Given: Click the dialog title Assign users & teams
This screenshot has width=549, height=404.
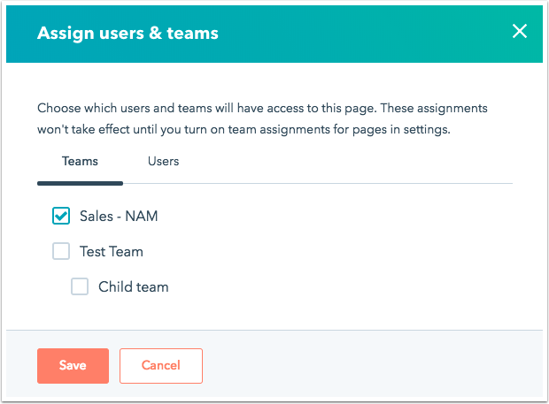Looking at the screenshot, I should 128,34.
